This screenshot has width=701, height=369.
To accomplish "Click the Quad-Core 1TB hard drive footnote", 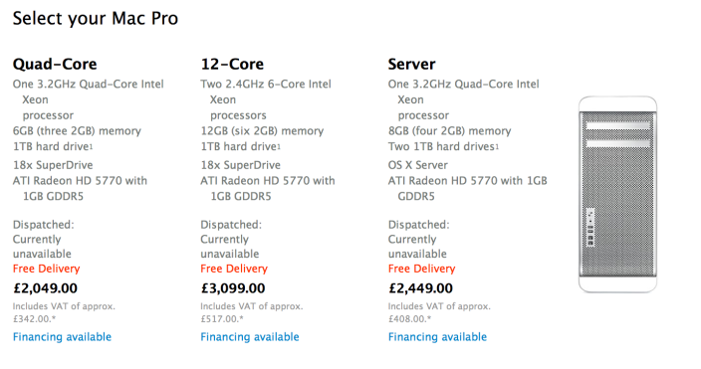I will point(92,145).
